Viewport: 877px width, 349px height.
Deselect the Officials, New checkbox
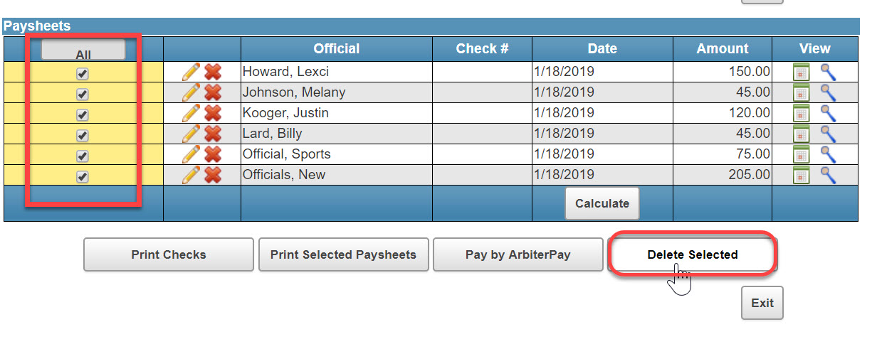[83, 176]
